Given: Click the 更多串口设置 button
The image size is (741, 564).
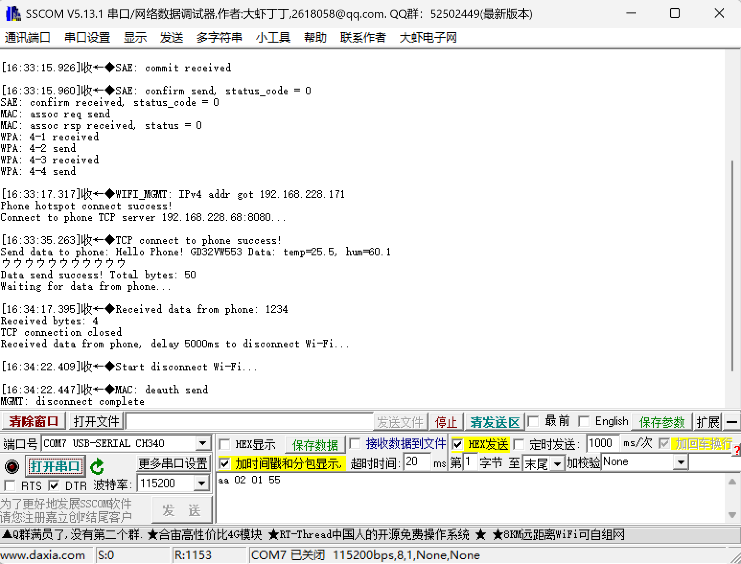Looking at the screenshot, I should point(173,463).
